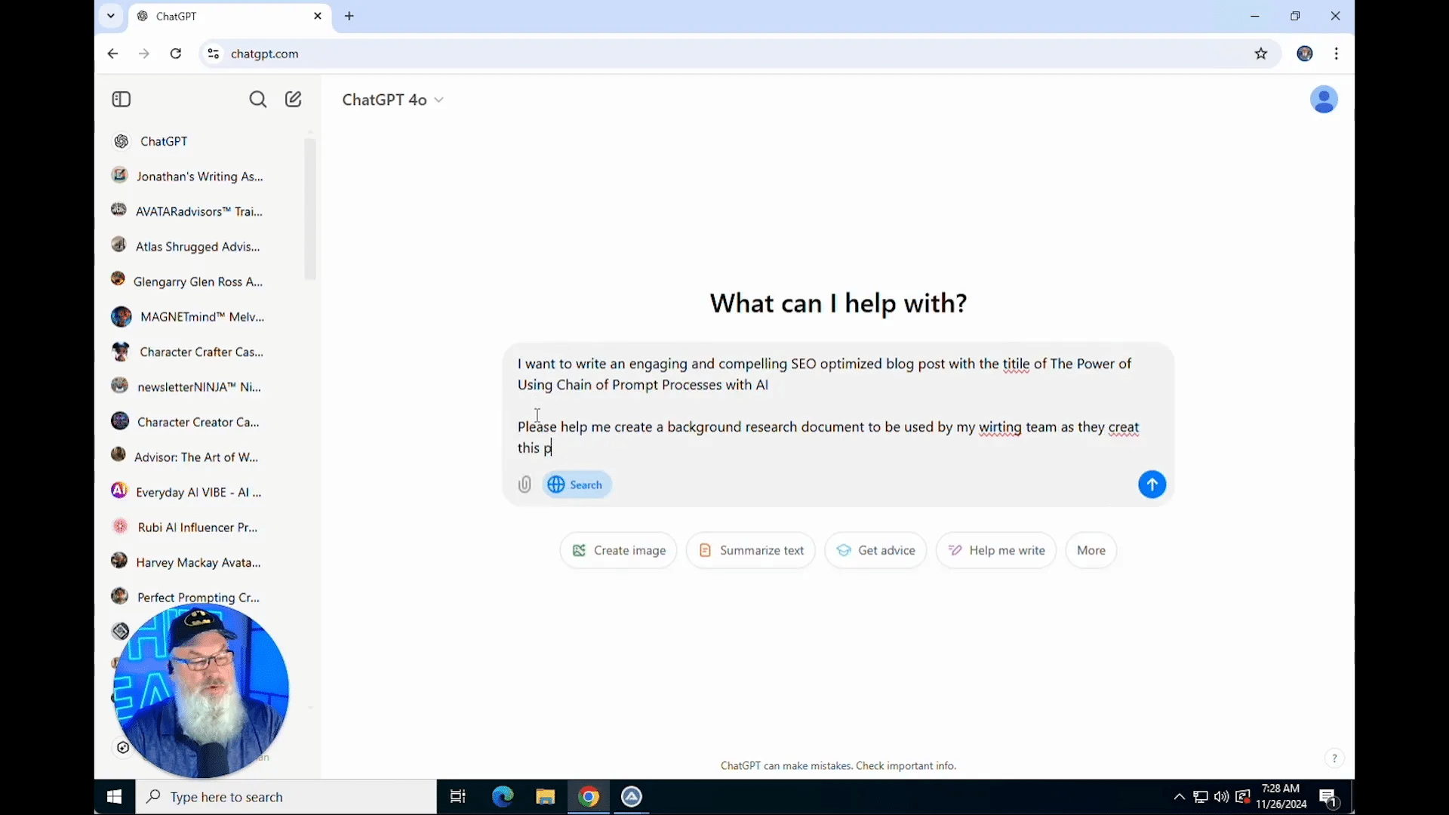
Task: Click the More quick actions expander
Action: pos(1092,550)
